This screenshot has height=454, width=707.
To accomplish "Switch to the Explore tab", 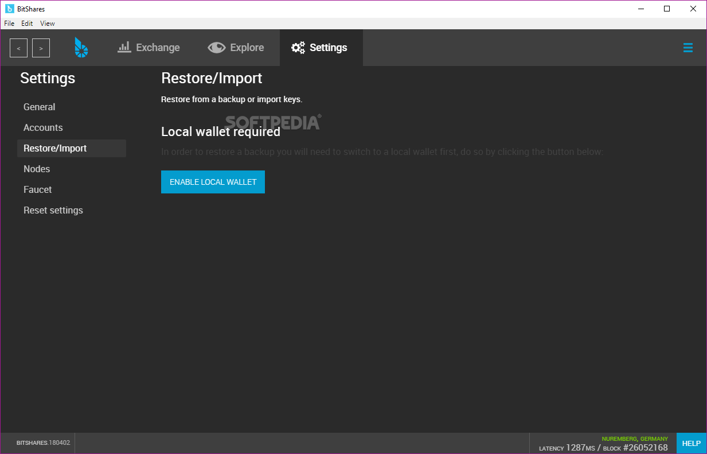I will tap(236, 48).
